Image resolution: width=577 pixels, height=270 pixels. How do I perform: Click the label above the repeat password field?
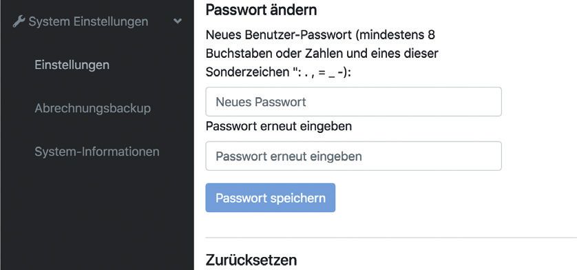point(279,126)
